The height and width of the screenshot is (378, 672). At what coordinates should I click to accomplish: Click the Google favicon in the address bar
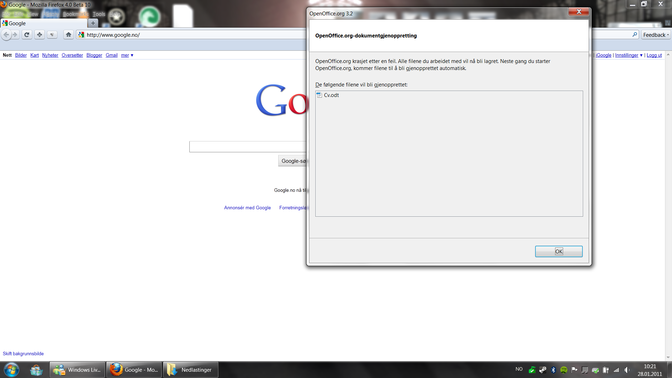pyautogui.click(x=81, y=35)
